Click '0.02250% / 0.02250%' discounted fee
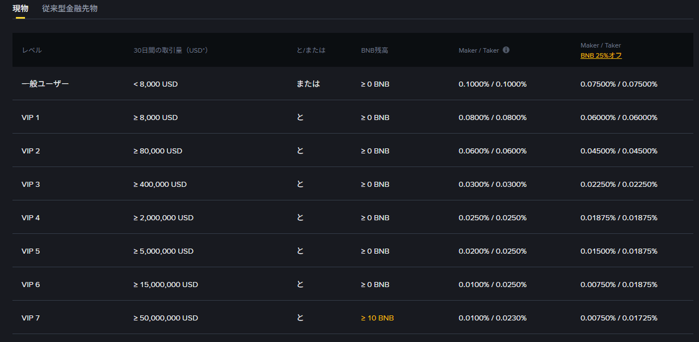Screen dimensions: 699x342 619,184
